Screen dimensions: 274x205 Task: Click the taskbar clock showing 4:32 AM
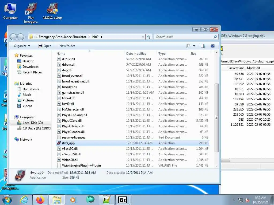point(260,200)
